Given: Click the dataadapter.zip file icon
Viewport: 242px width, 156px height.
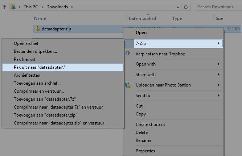Looking at the screenshot, I should [x=37, y=29].
